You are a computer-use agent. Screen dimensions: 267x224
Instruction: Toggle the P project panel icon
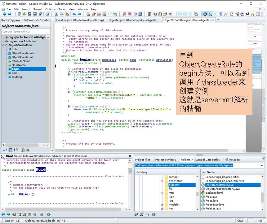point(205,14)
